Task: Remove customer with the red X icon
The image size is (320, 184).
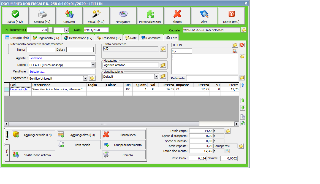Action: click(242, 45)
